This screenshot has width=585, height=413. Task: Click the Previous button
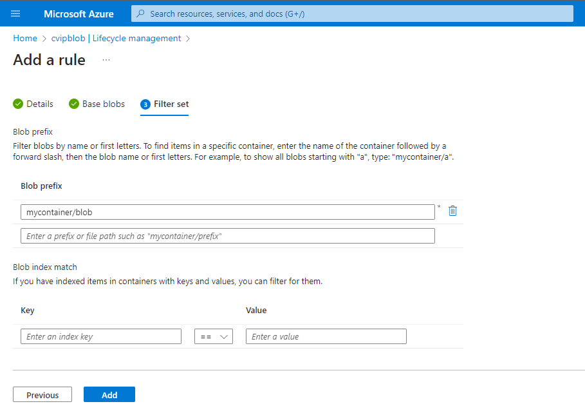(x=42, y=395)
